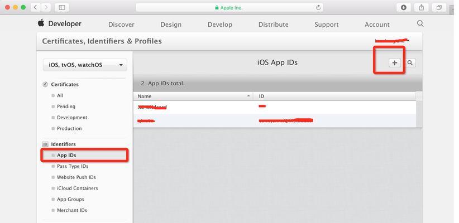Image resolution: width=459 pixels, height=223 pixels.
Task: Click the Identifiers section heading
Action: coord(63,144)
